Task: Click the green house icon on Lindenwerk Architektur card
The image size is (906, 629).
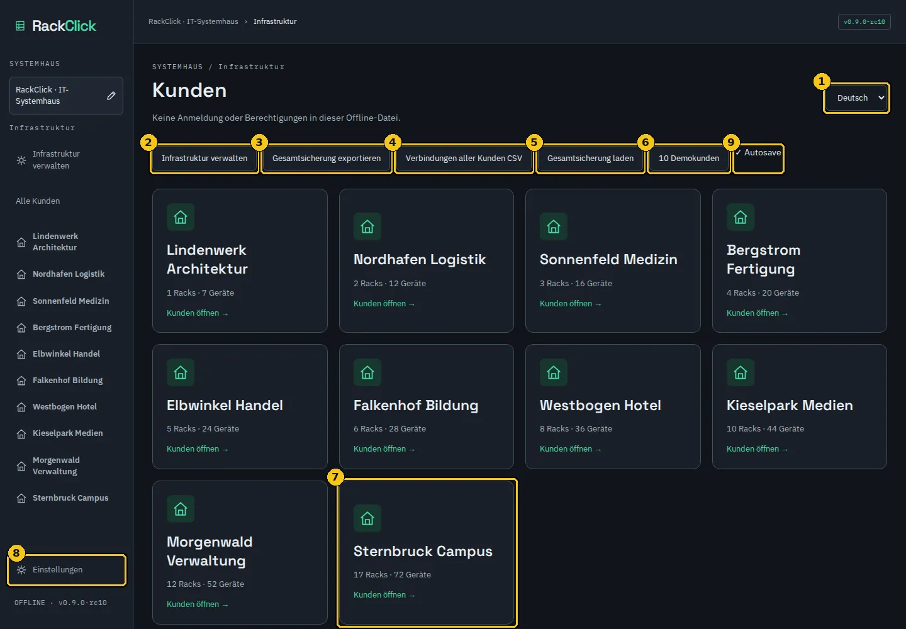Action: pos(181,217)
